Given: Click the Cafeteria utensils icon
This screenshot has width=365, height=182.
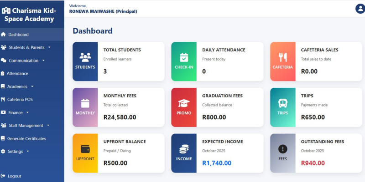Looking at the screenshot, I should click(x=282, y=57).
